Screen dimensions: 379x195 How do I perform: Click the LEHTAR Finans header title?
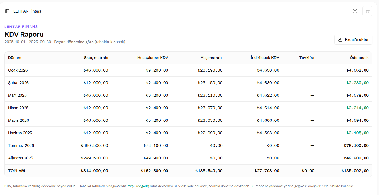click(x=27, y=11)
